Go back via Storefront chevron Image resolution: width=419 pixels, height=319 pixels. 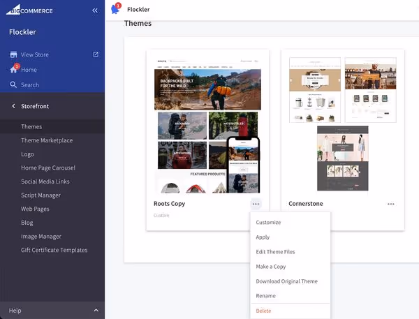click(x=13, y=106)
